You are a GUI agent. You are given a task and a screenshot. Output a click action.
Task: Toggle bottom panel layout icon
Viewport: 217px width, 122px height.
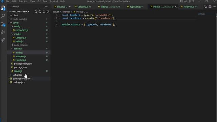click(185, 1)
